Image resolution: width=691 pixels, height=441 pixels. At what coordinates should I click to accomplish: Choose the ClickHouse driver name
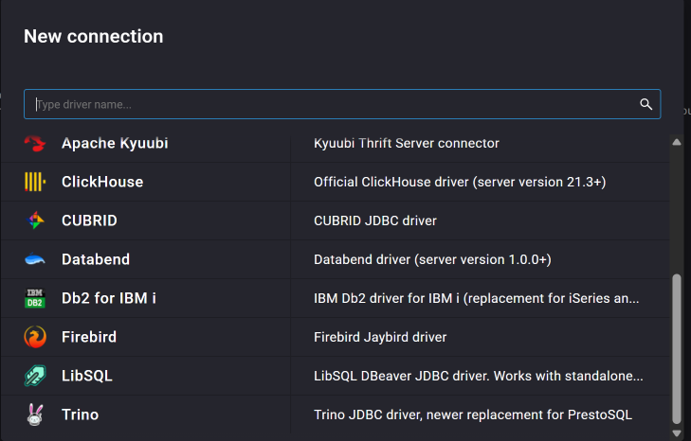click(x=102, y=182)
